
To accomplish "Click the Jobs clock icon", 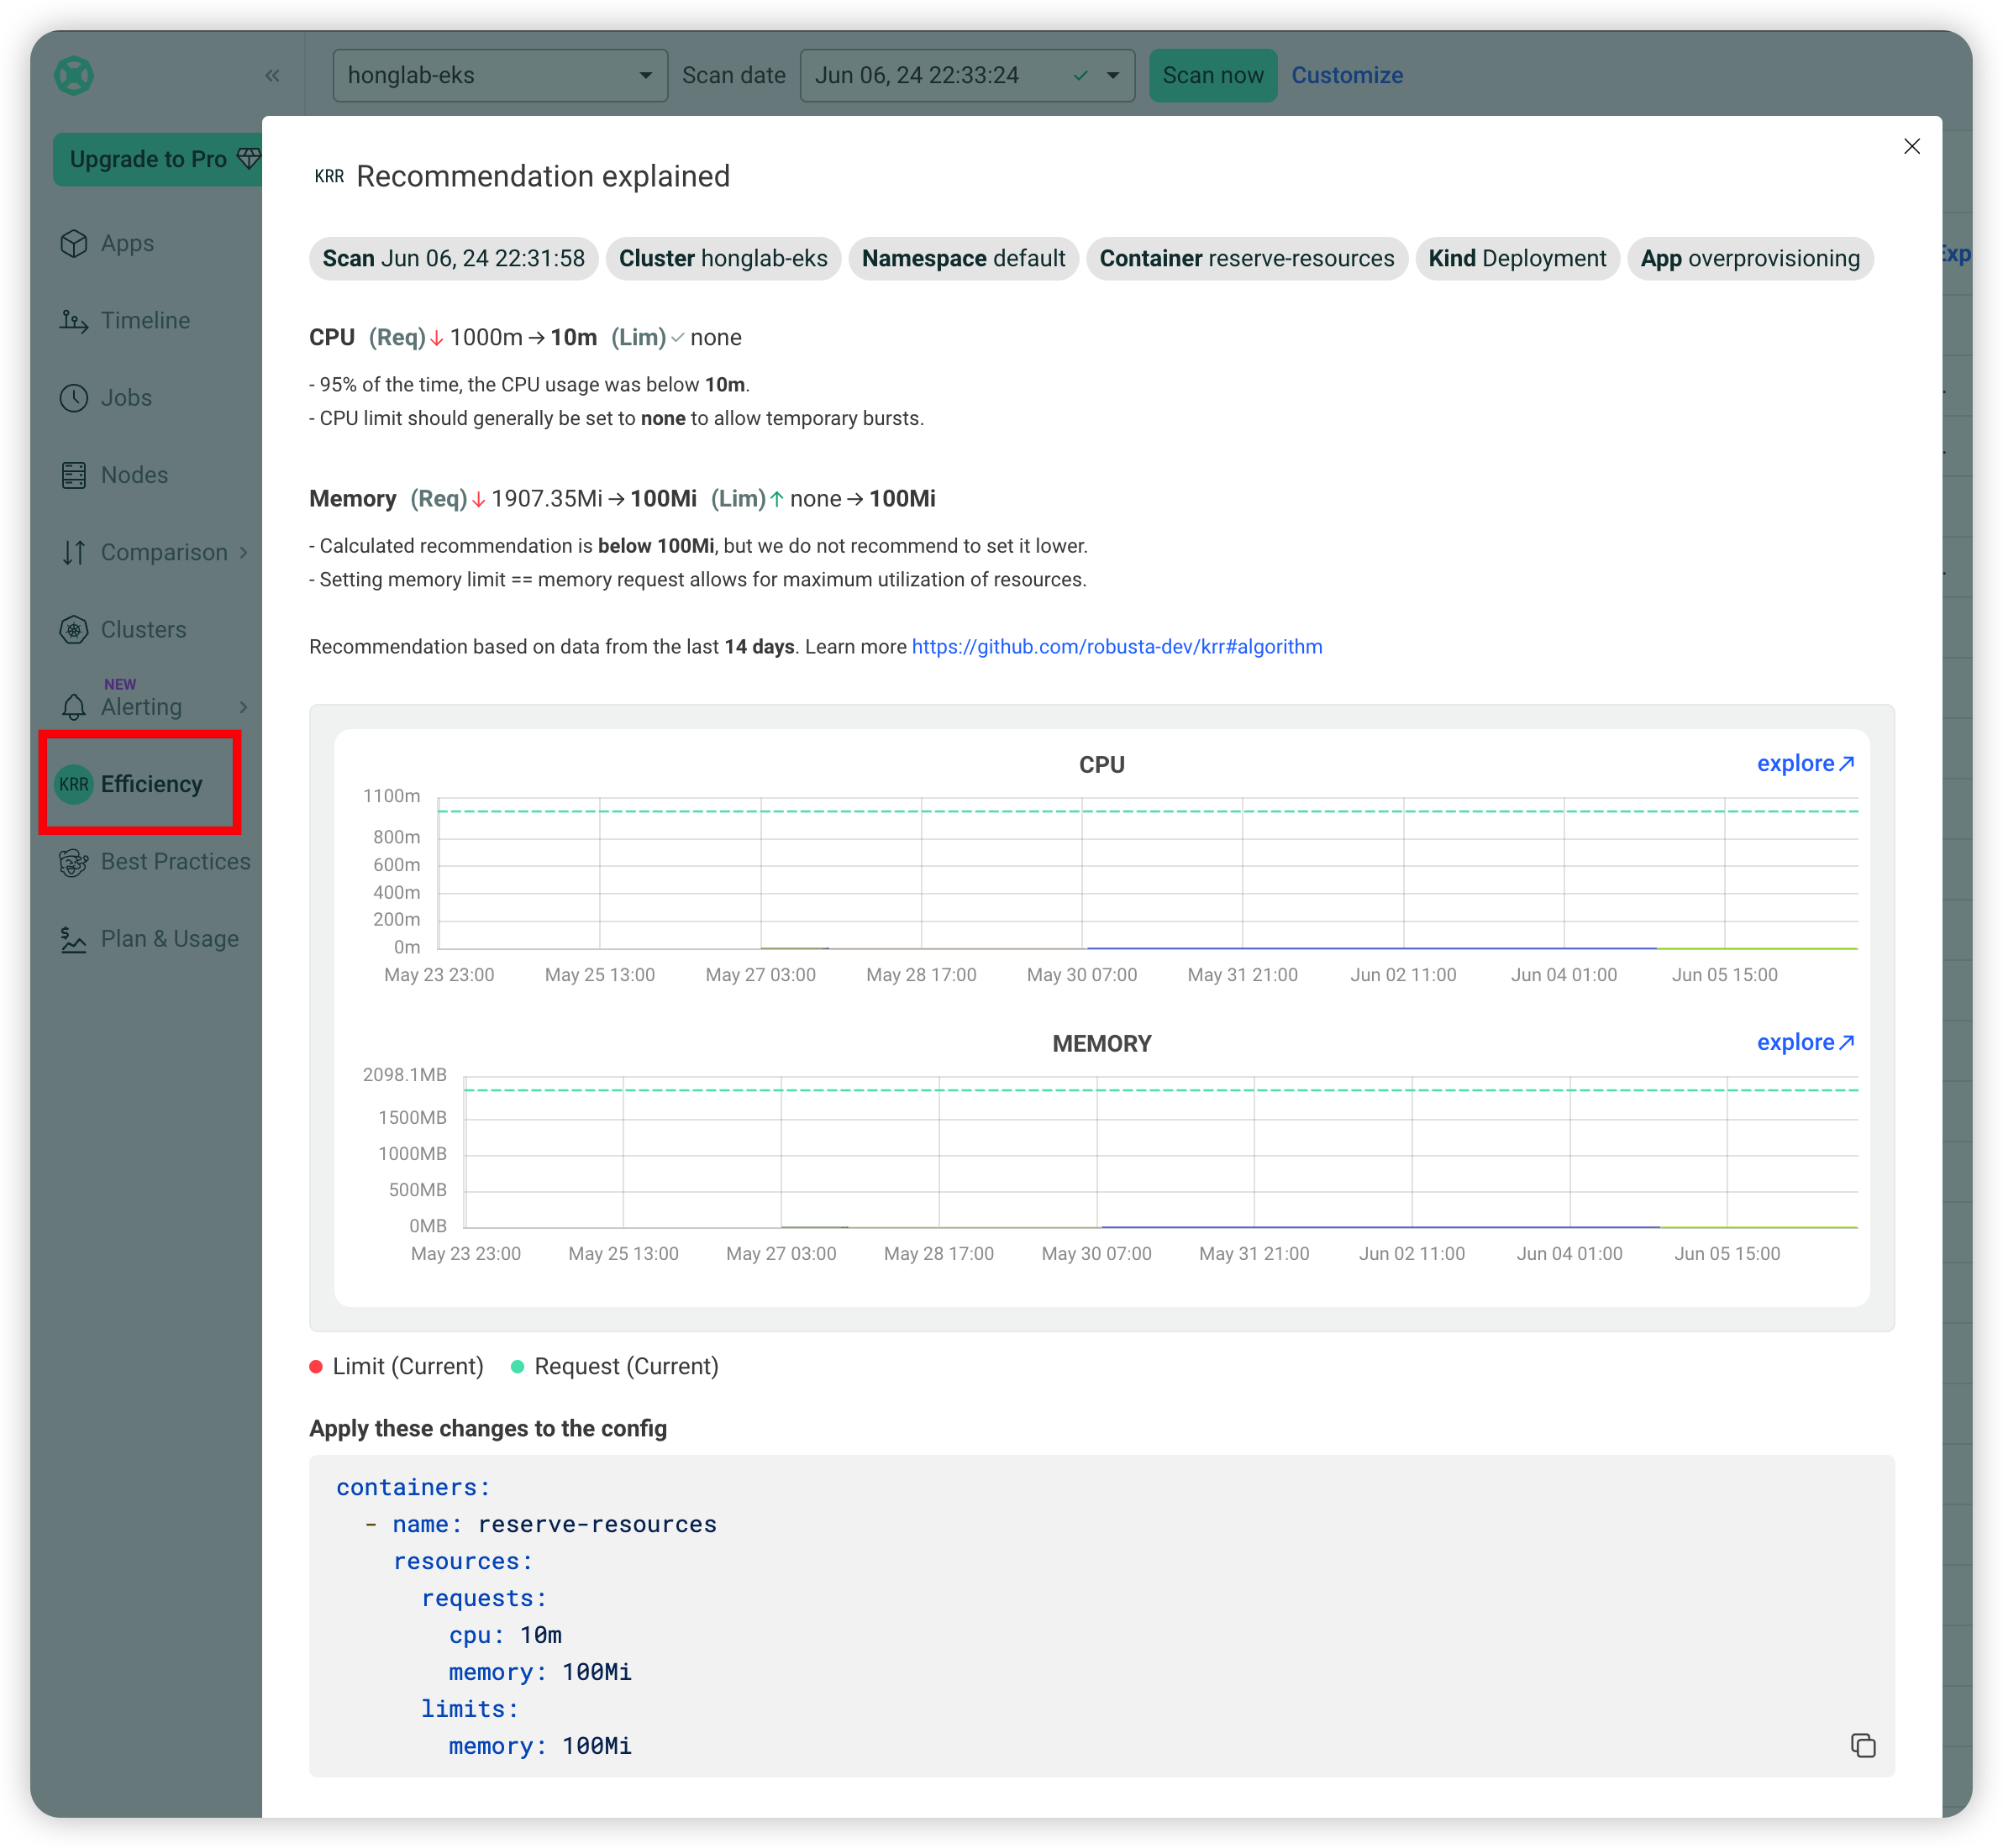I will tap(74, 398).
